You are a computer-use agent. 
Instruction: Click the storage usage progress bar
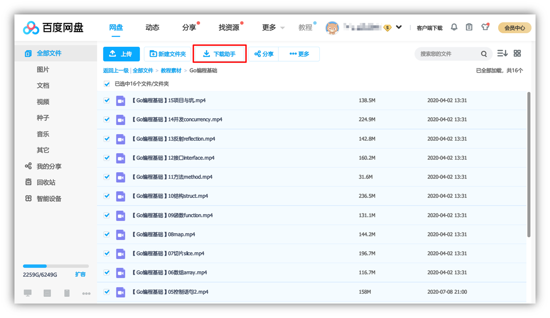56,266
